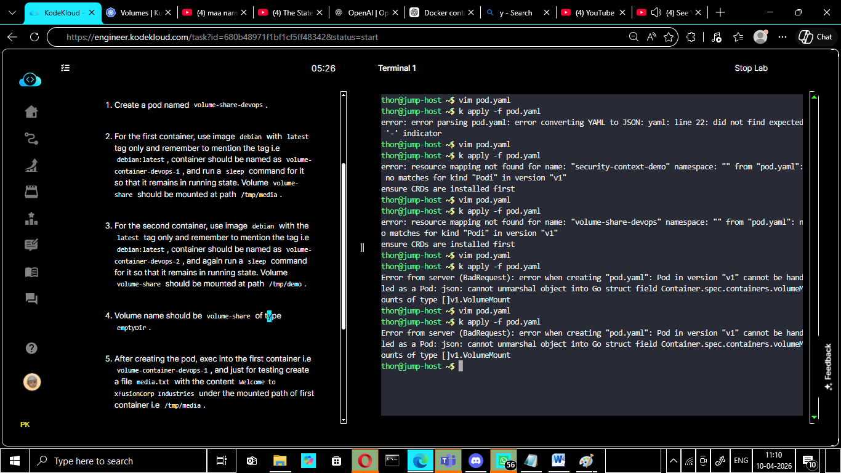The image size is (841, 473).
Task: Open the help question mark icon
Action: coord(32,349)
